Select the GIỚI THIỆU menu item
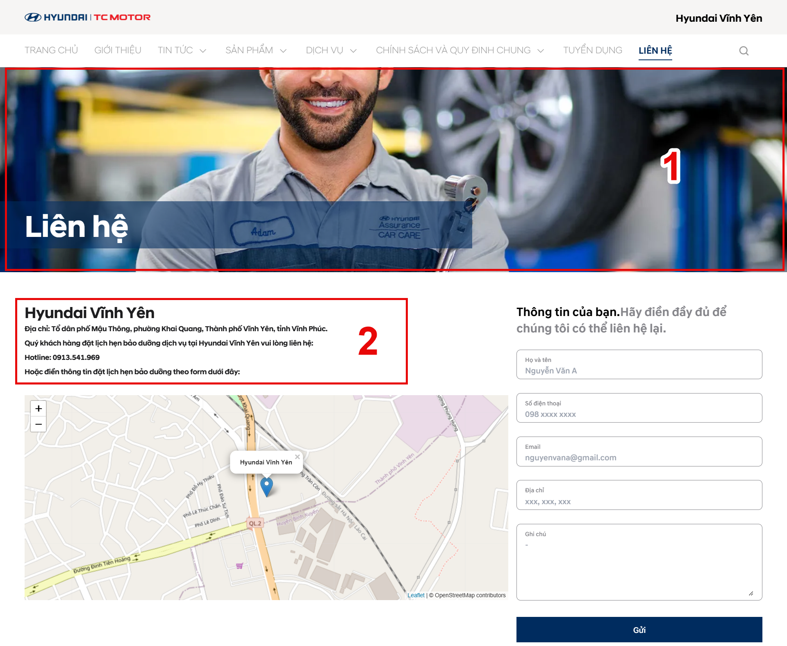787x646 pixels. pos(118,50)
